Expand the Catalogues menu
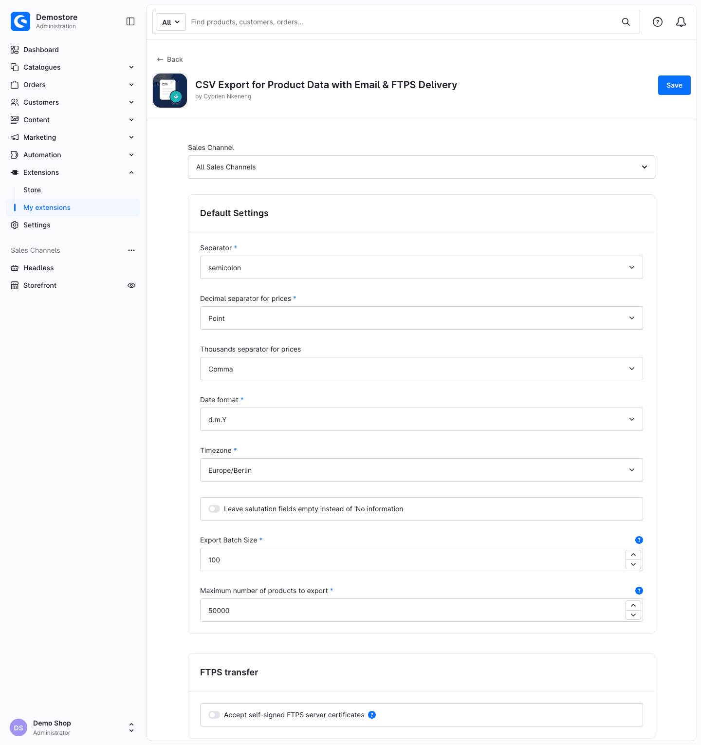 pos(73,67)
